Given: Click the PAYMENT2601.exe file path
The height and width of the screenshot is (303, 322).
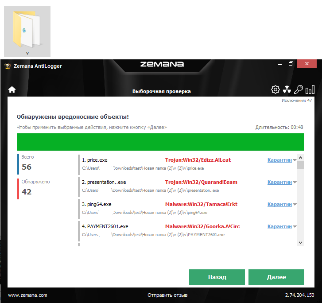Looking at the screenshot, I should point(153,235).
